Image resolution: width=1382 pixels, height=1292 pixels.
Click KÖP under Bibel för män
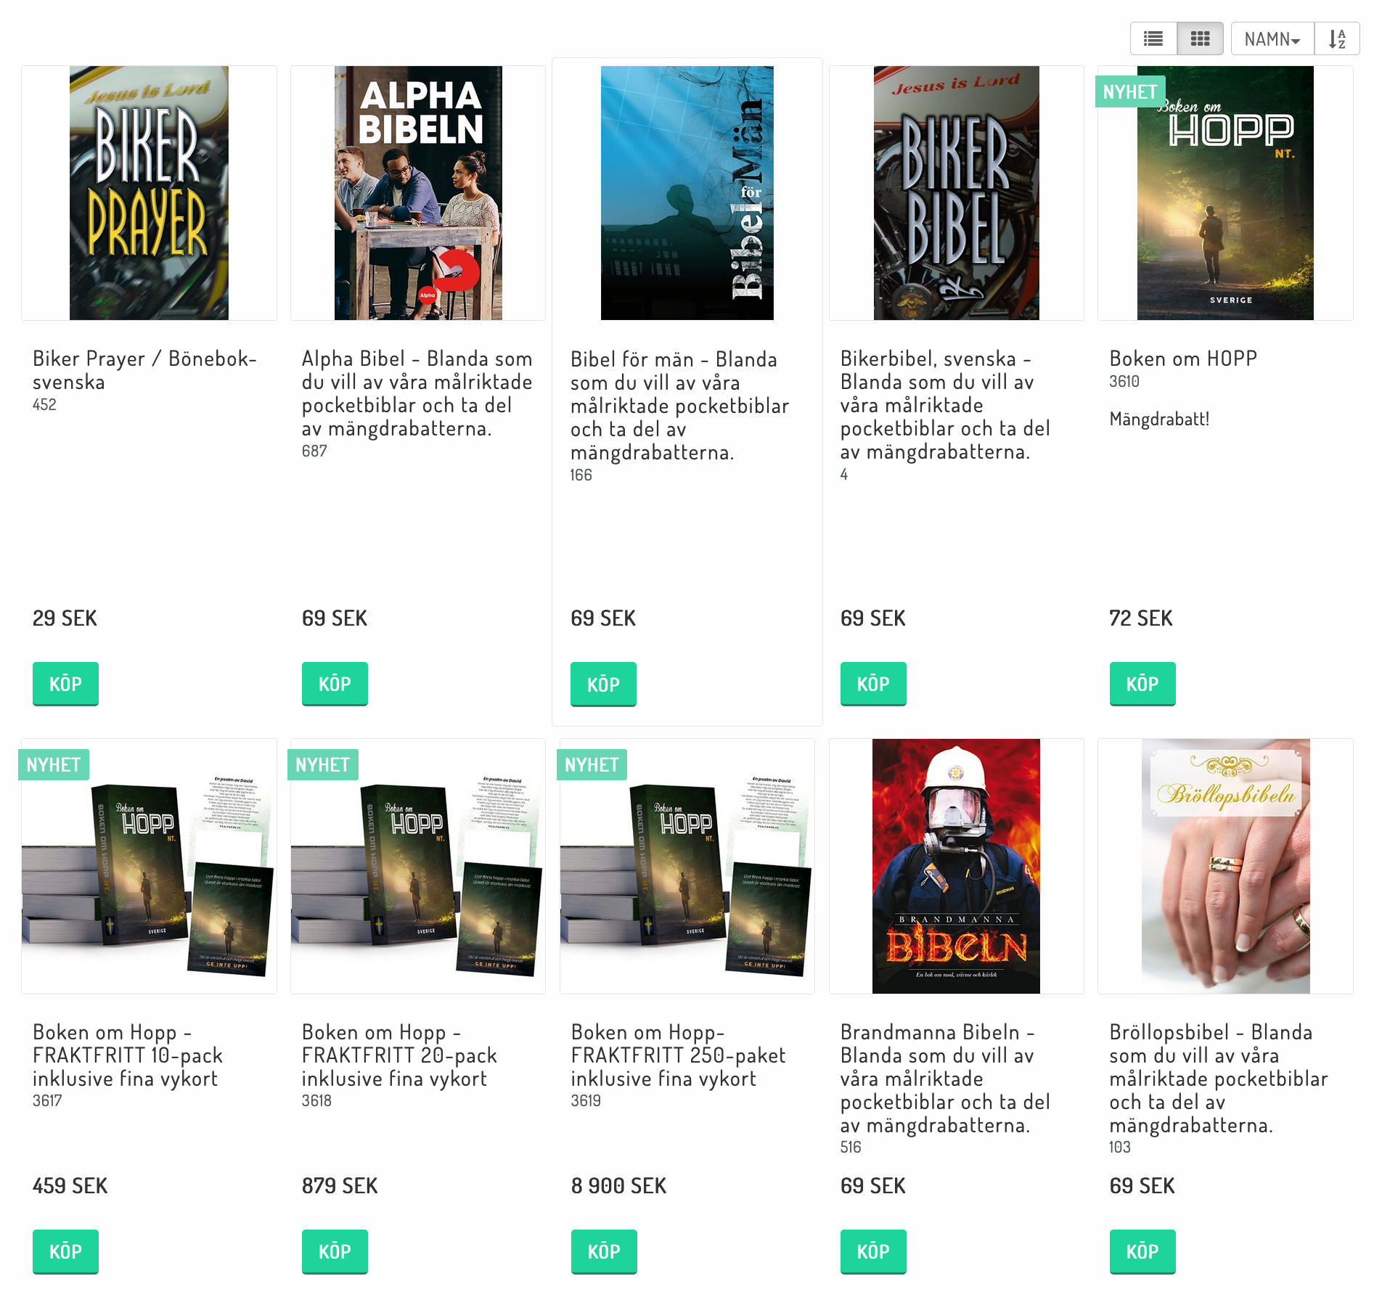tap(603, 684)
